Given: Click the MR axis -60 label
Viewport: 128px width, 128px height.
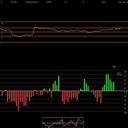Looking at the screenshot, I should click(x=125, y=105).
